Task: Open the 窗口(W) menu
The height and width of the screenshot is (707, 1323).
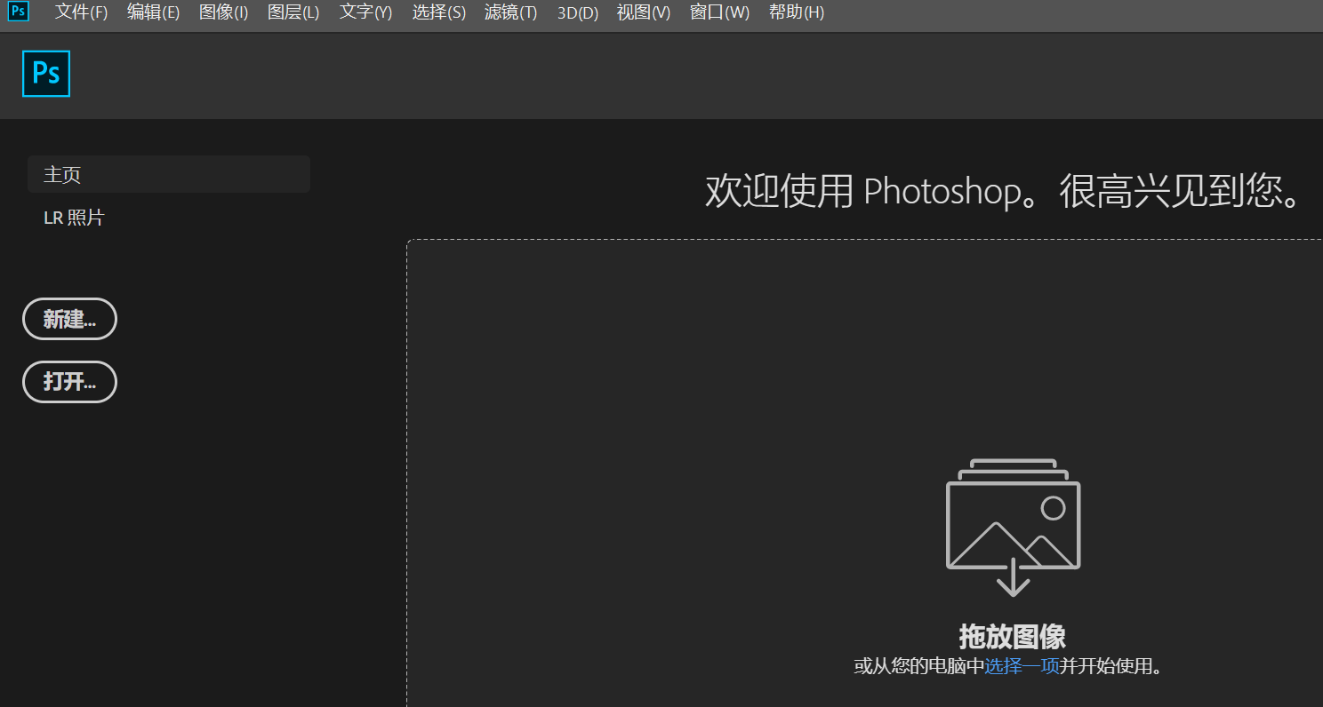Action: (x=719, y=12)
